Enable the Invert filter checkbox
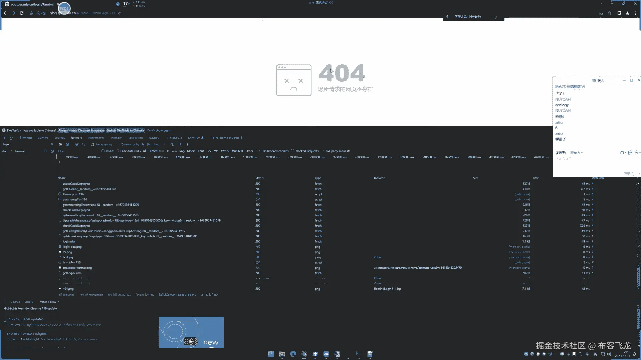Viewport: 641px width, 360px height. 103,151
